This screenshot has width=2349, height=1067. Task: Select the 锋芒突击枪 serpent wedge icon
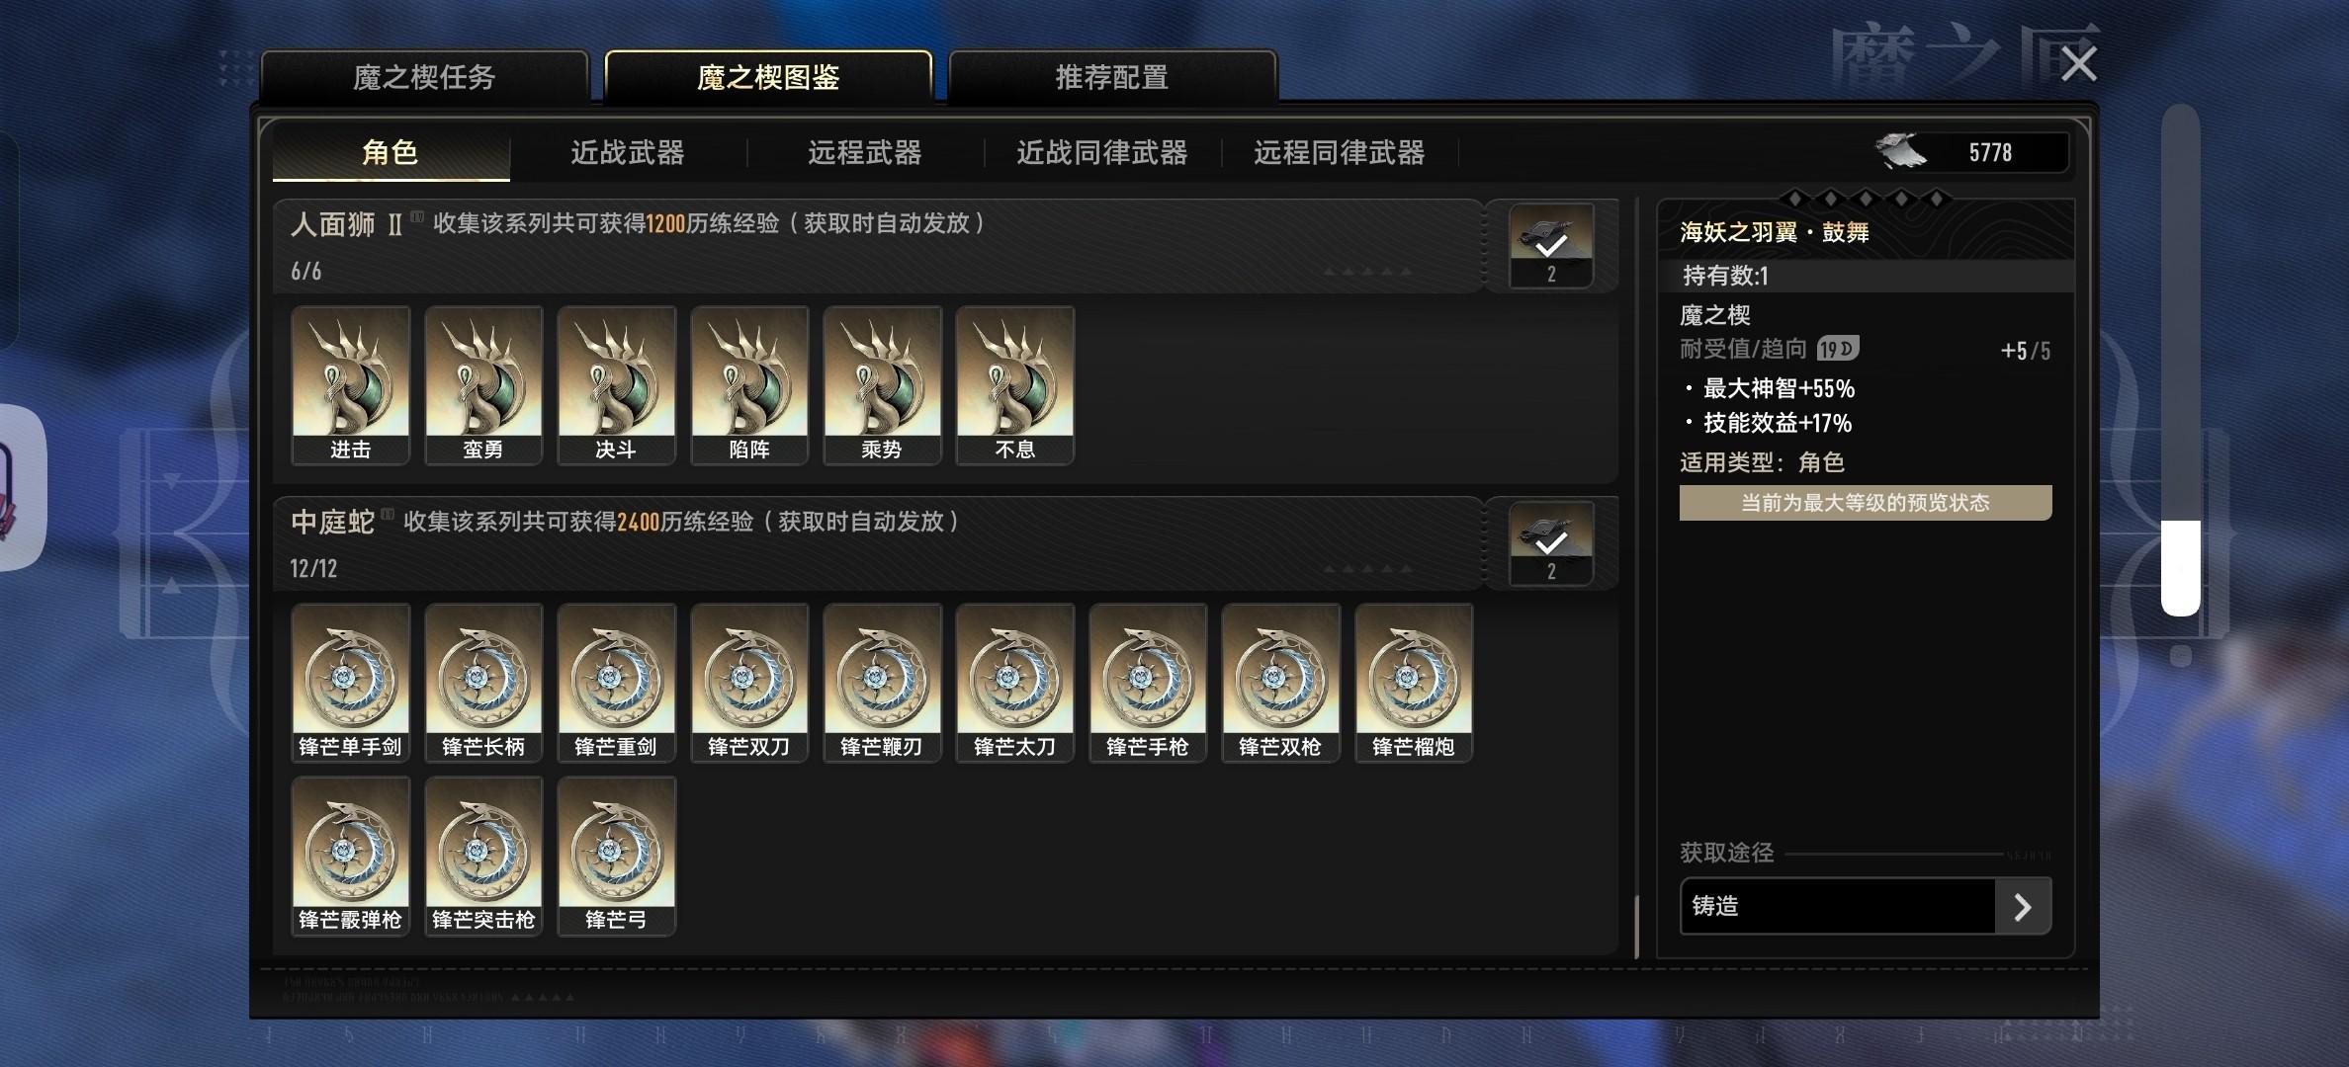coord(483,856)
